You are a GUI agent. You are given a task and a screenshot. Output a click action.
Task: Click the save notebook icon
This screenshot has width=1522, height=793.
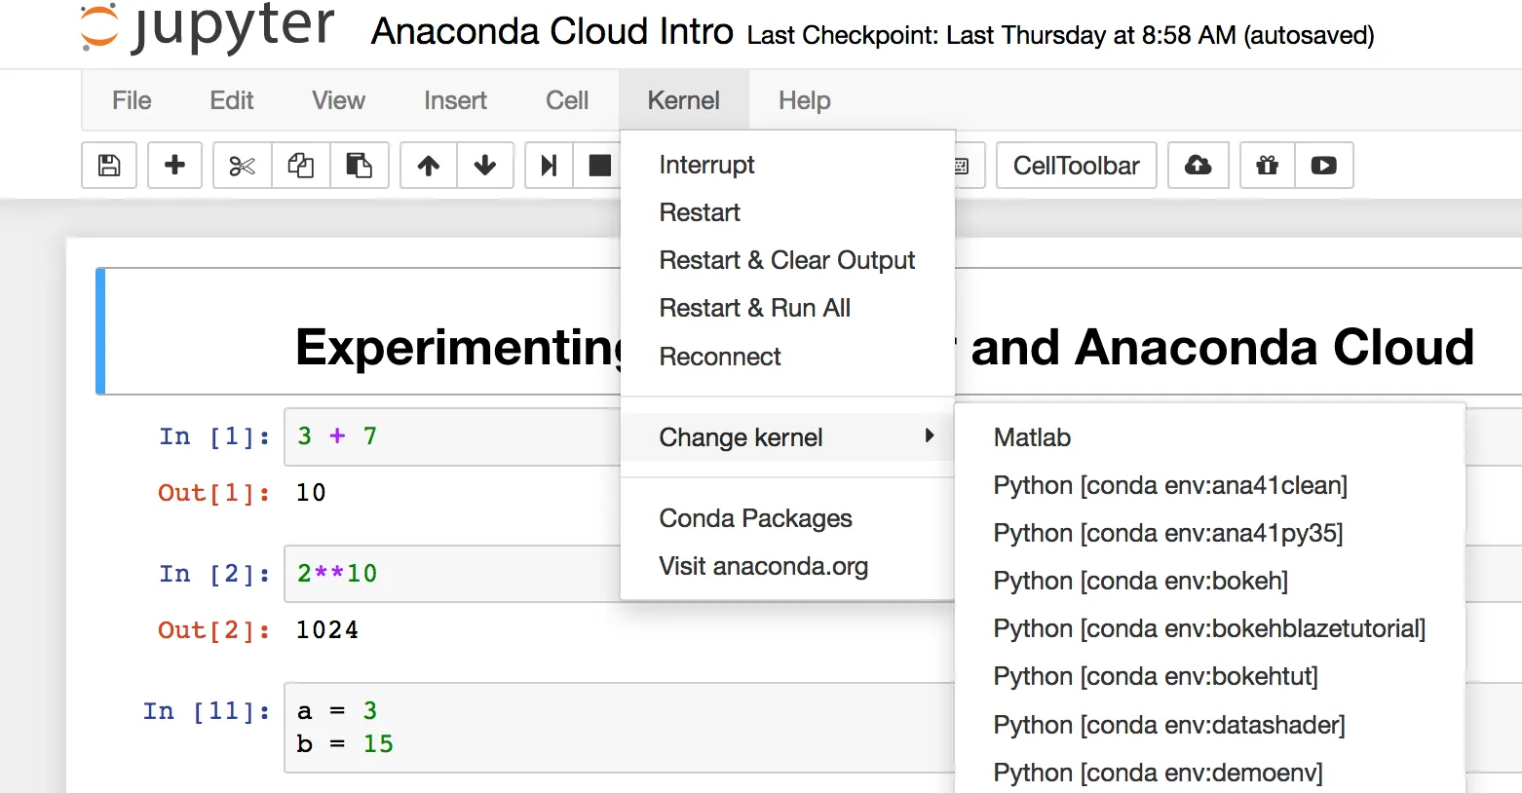coord(109,166)
